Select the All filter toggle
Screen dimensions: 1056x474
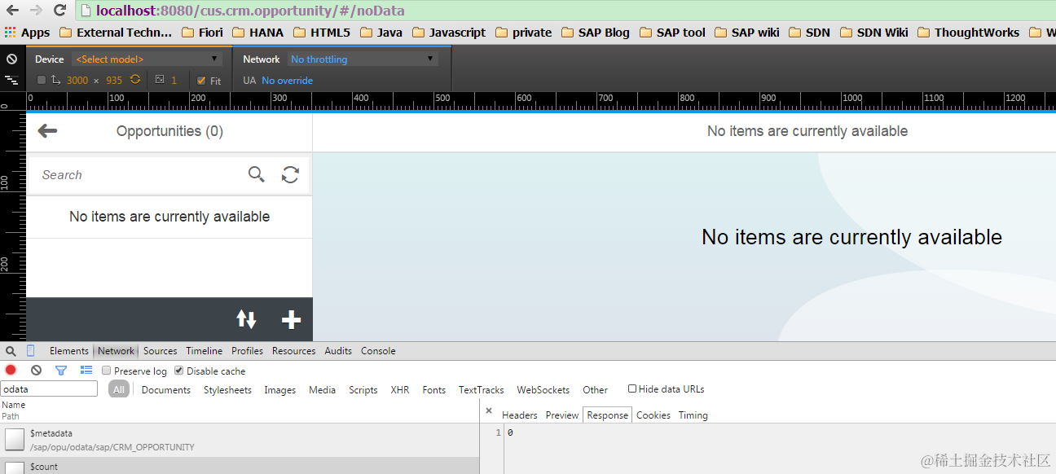tap(119, 390)
